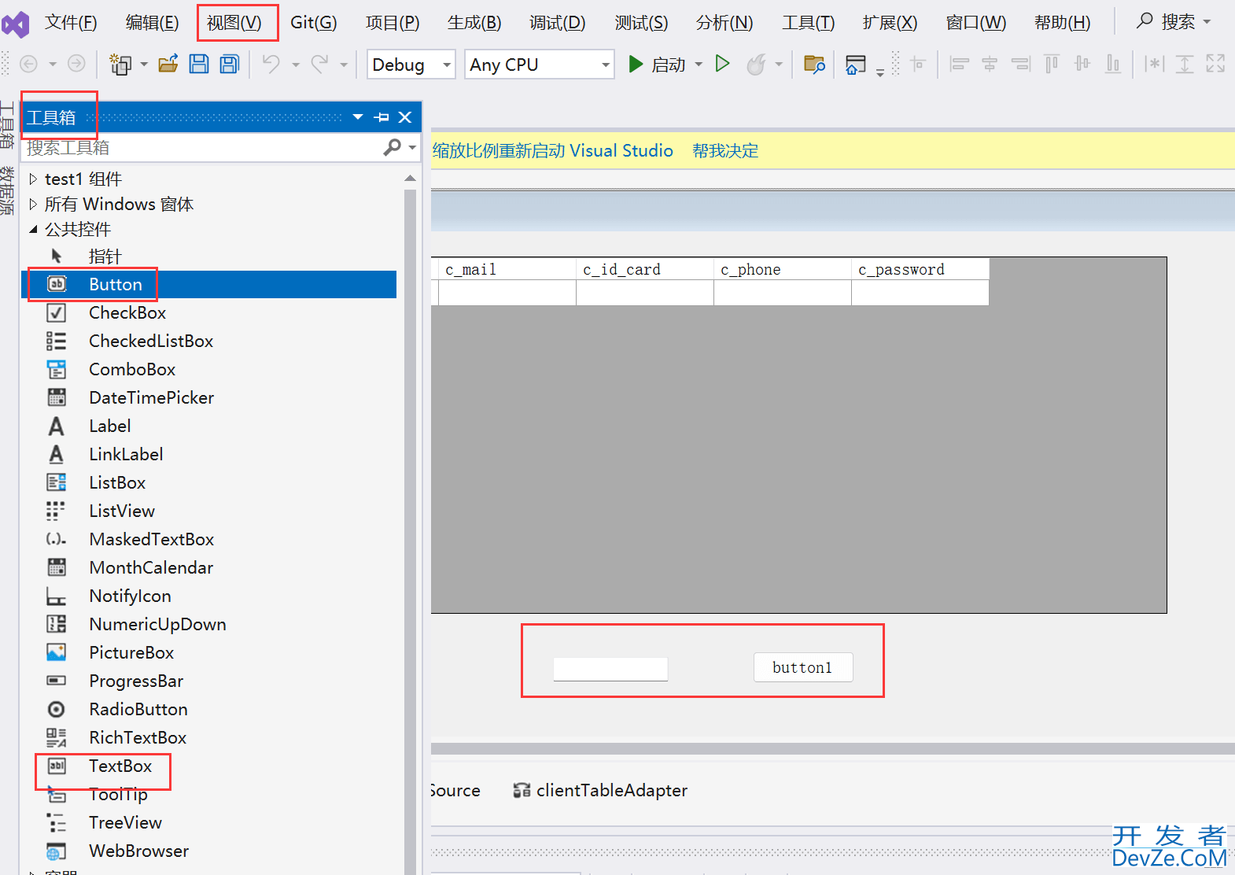Click the 启动 start debugging button
Screen dimensions: 1235x875
click(657, 65)
